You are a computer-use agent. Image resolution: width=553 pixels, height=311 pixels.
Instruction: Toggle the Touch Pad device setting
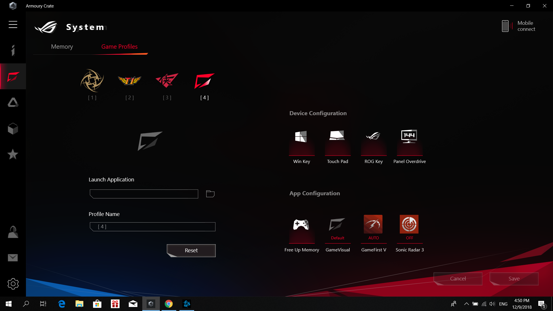pos(338,147)
